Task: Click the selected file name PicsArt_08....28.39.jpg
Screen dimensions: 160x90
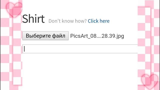Action: point(97,36)
